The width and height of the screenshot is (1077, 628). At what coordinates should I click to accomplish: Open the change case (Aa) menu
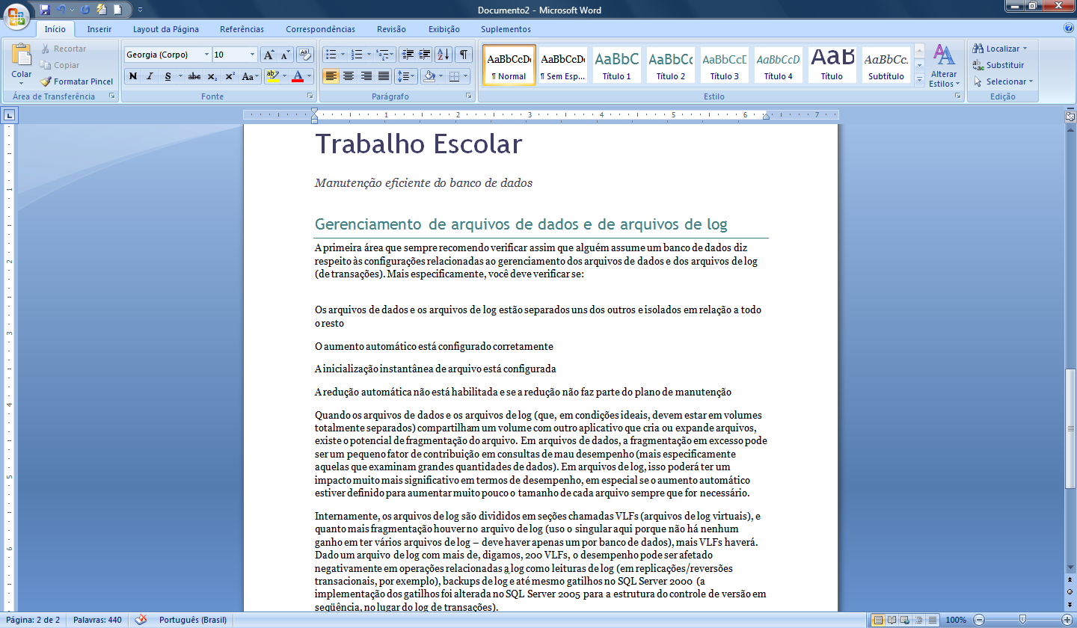pyautogui.click(x=250, y=76)
